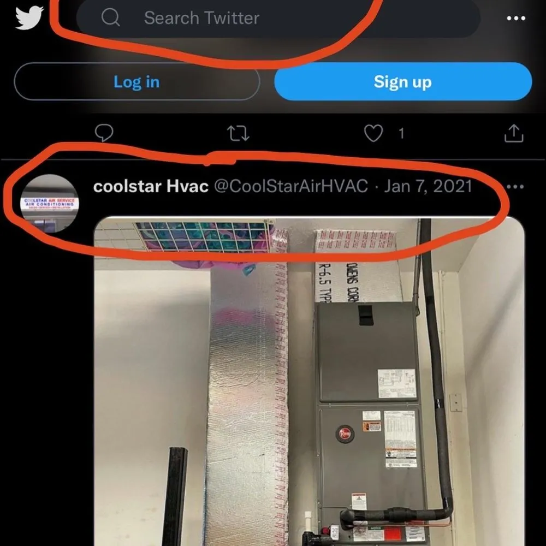Open the HVAC air handler photo

point(309,381)
